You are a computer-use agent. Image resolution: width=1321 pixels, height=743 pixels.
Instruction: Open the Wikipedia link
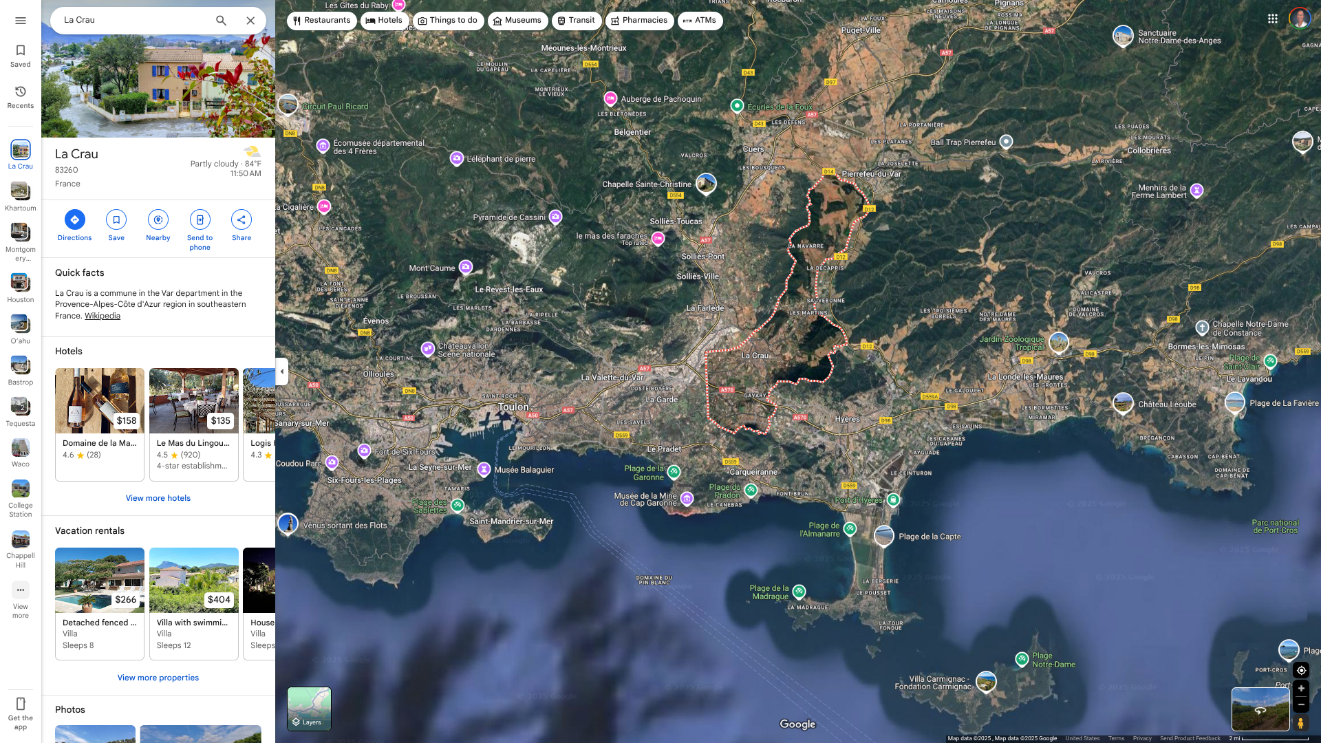click(x=103, y=316)
